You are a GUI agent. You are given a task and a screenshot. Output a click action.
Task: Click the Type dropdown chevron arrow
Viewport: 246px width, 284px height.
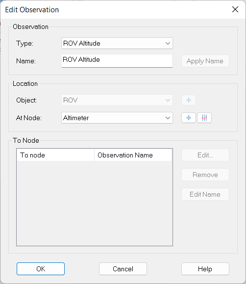168,43
